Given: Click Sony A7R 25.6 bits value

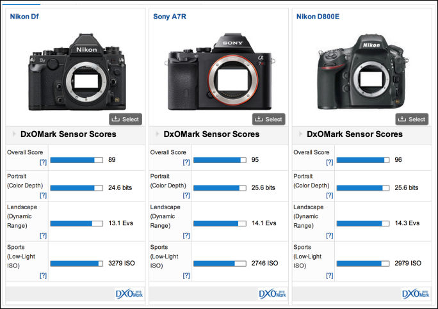Looking at the screenshot, I should point(263,187).
